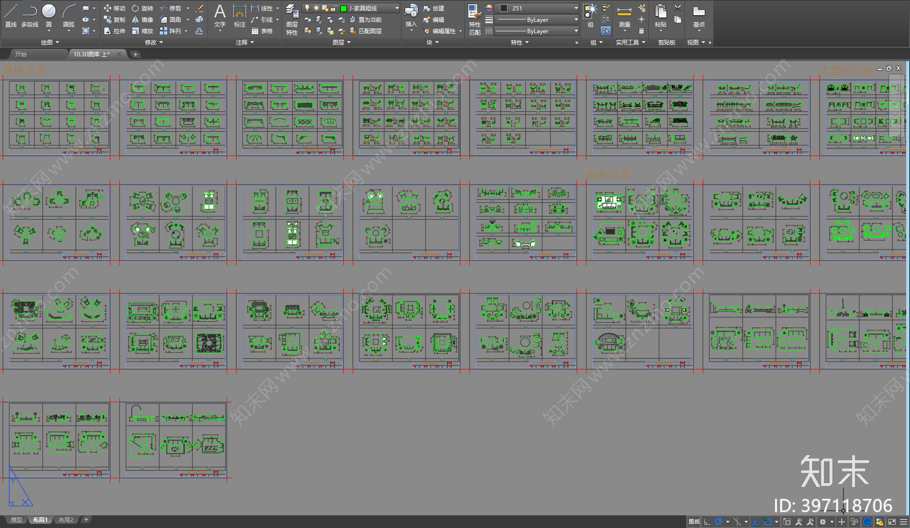Click the Erase pencil-eraser icon

click(199, 9)
